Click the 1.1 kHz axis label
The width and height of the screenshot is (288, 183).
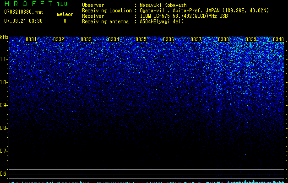4,59
